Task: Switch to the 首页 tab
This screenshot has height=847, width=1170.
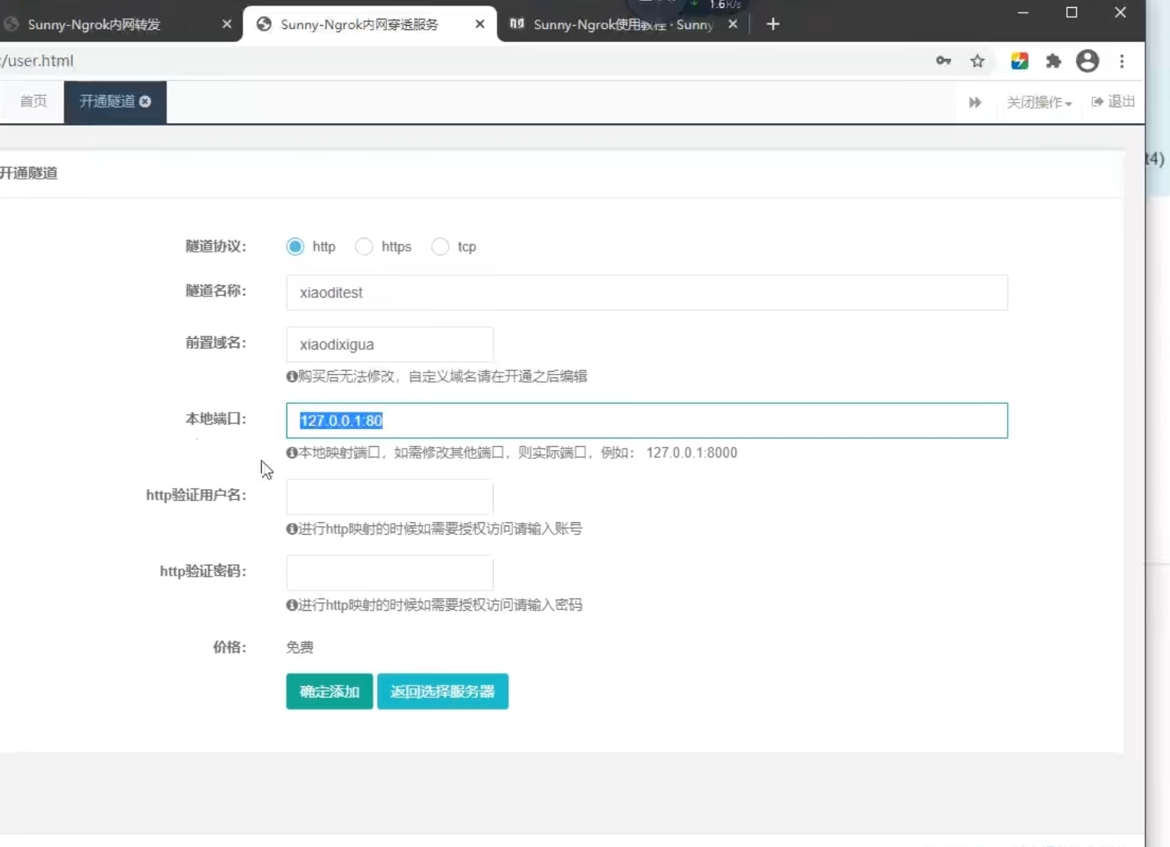Action: pyautogui.click(x=33, y=101)
